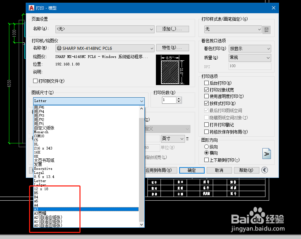Select Executive paper size option
This screenshot has height=239, width=301.
(x=86, y=168)
